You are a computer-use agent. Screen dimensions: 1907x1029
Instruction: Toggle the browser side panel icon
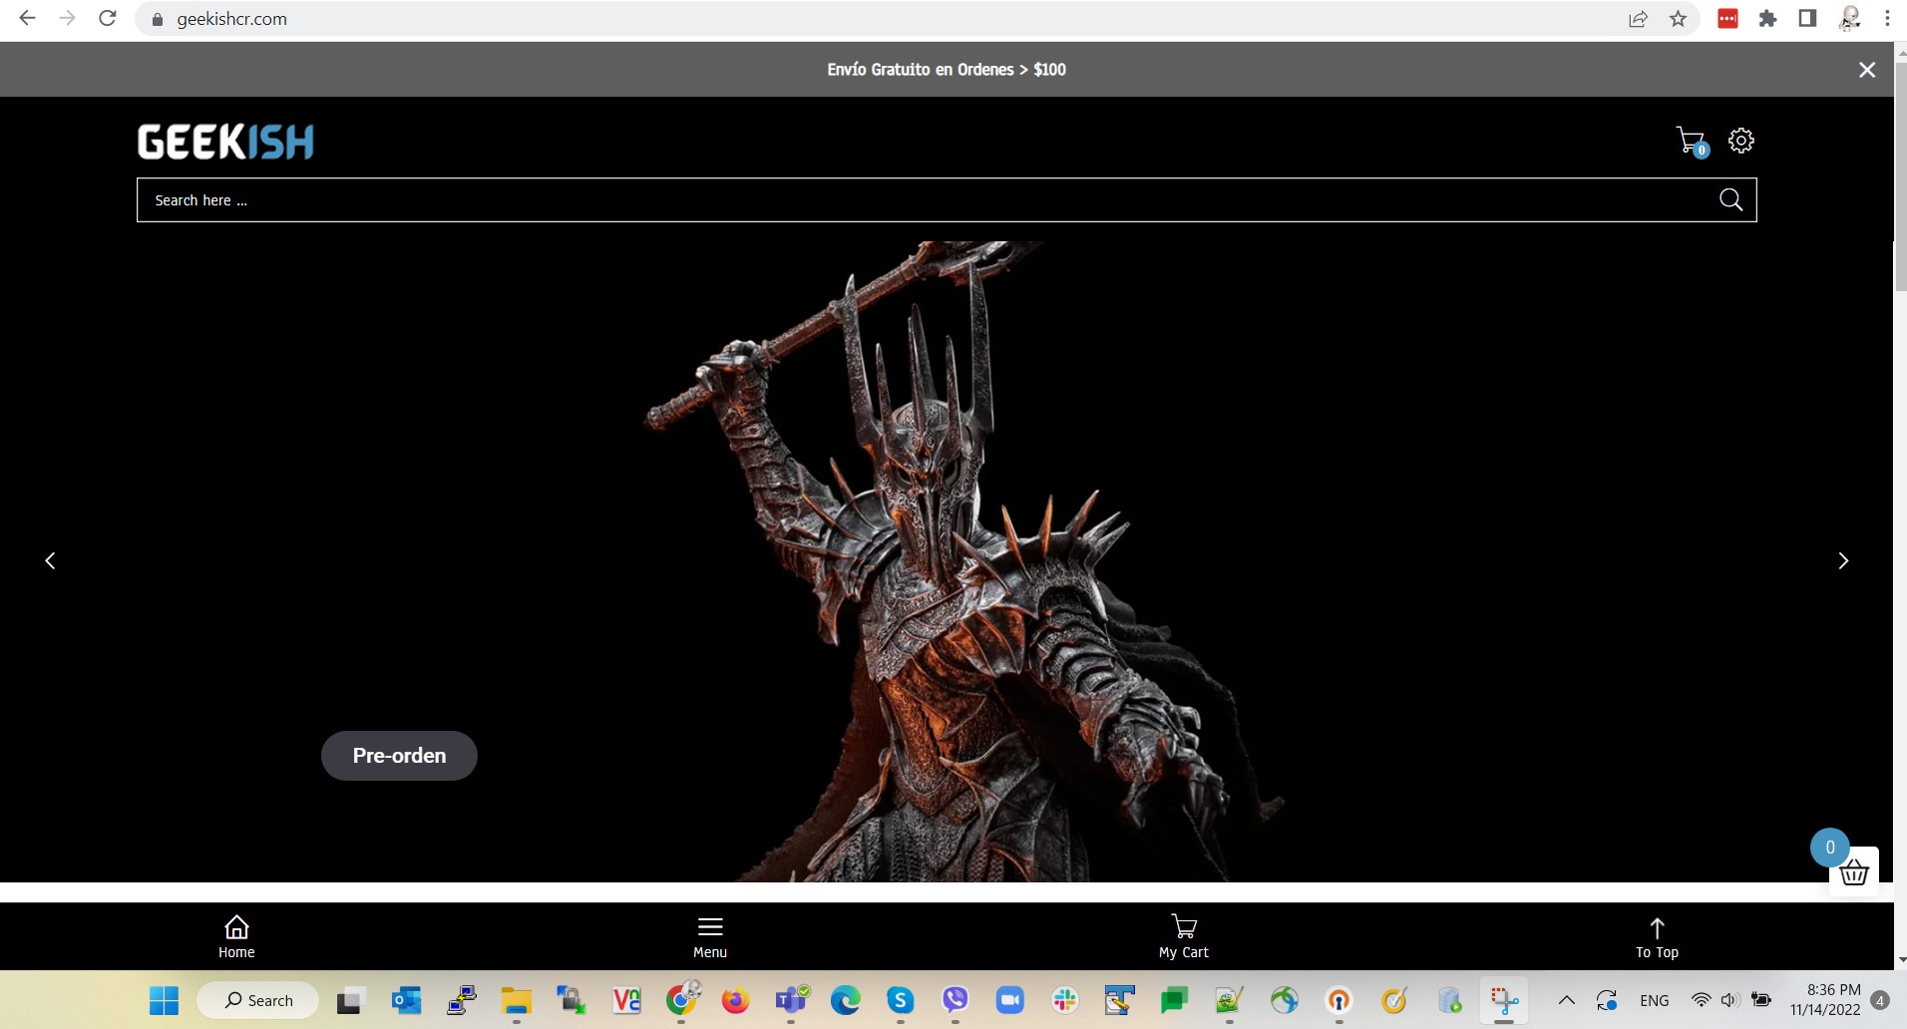(x=1807, y=19)
